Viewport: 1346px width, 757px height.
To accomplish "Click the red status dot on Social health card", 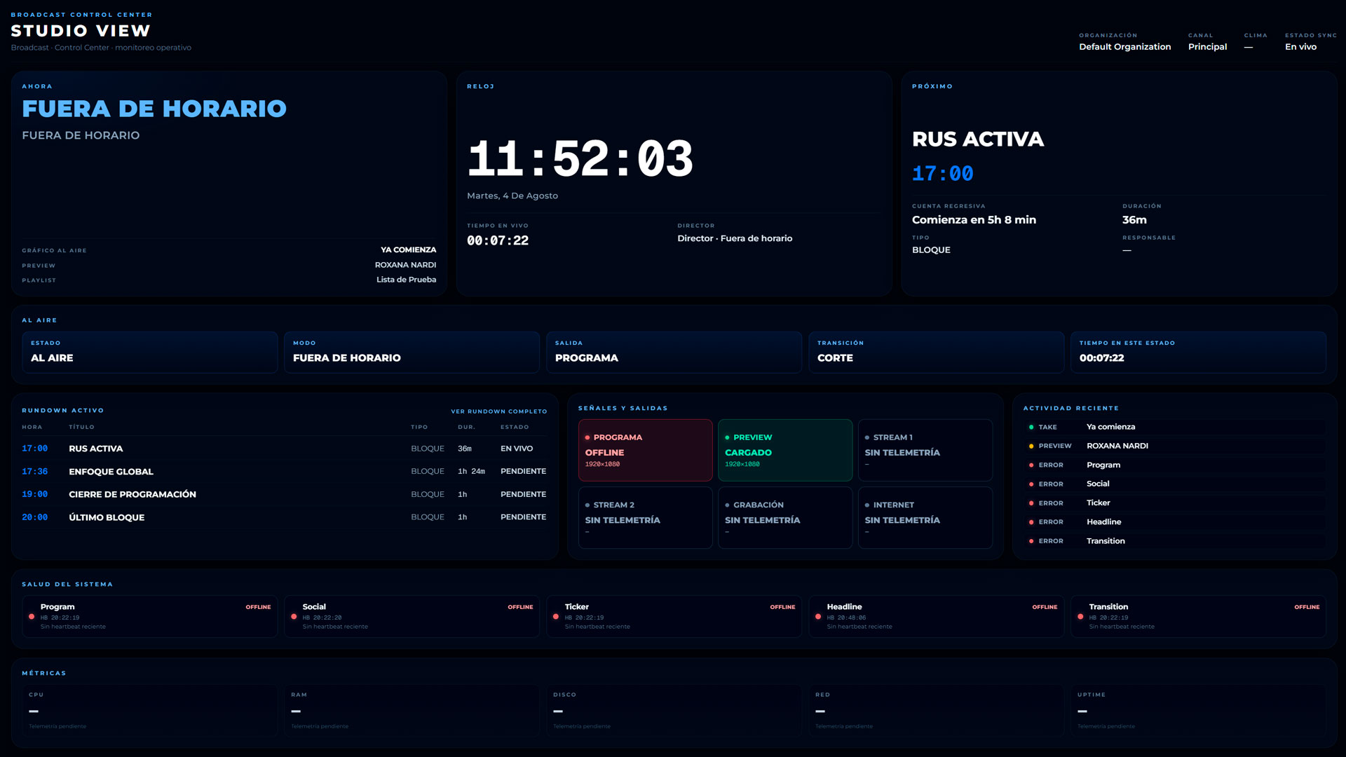I will pos(294,617).
